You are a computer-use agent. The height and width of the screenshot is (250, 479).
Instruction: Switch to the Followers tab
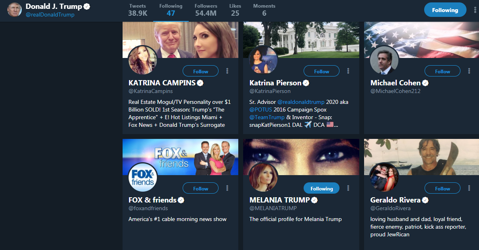pyautogui.click(x=206, y=10)
